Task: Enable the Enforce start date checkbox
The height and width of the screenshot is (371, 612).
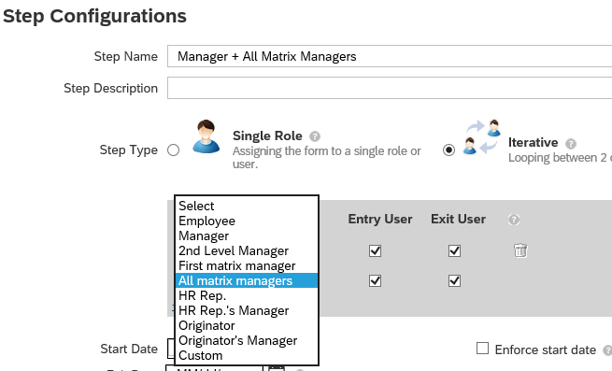Action: point(482,348)
